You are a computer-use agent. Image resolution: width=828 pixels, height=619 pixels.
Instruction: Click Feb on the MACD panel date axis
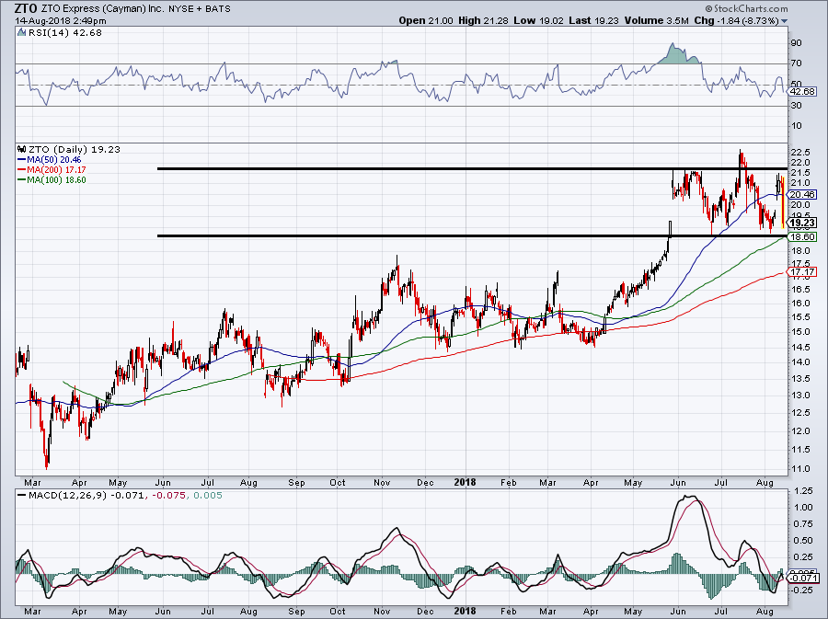point(509,612)
